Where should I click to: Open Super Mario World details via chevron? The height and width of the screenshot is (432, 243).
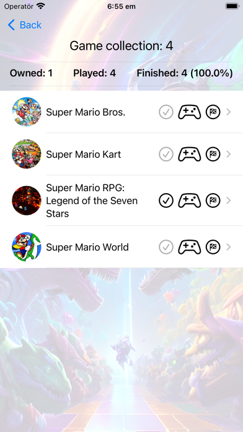pos(228,247)
